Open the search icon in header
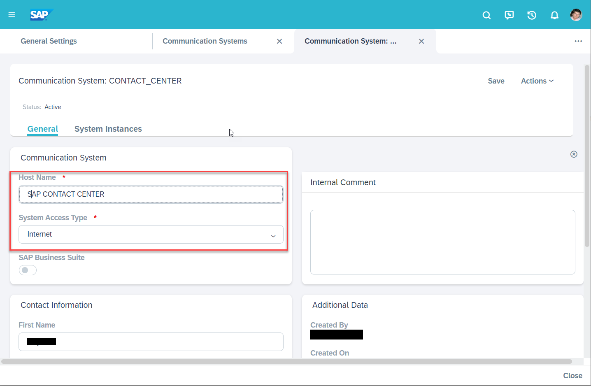 (486, 15)
